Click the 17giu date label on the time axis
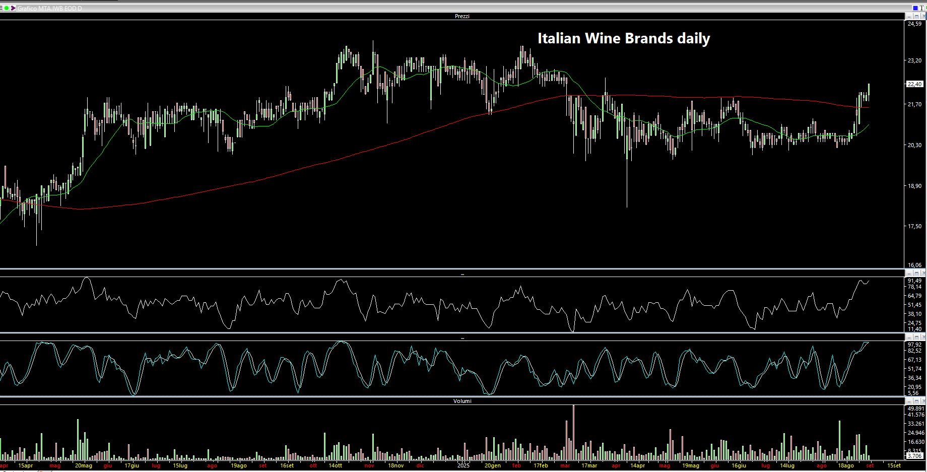This screenshot has height=472, width=927. [x=131, y=465]
